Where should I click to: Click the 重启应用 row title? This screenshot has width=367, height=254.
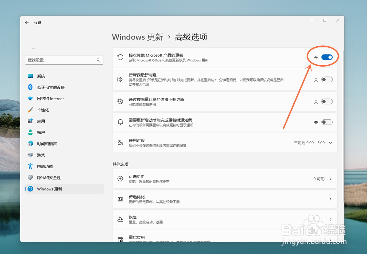coord(137,237)
